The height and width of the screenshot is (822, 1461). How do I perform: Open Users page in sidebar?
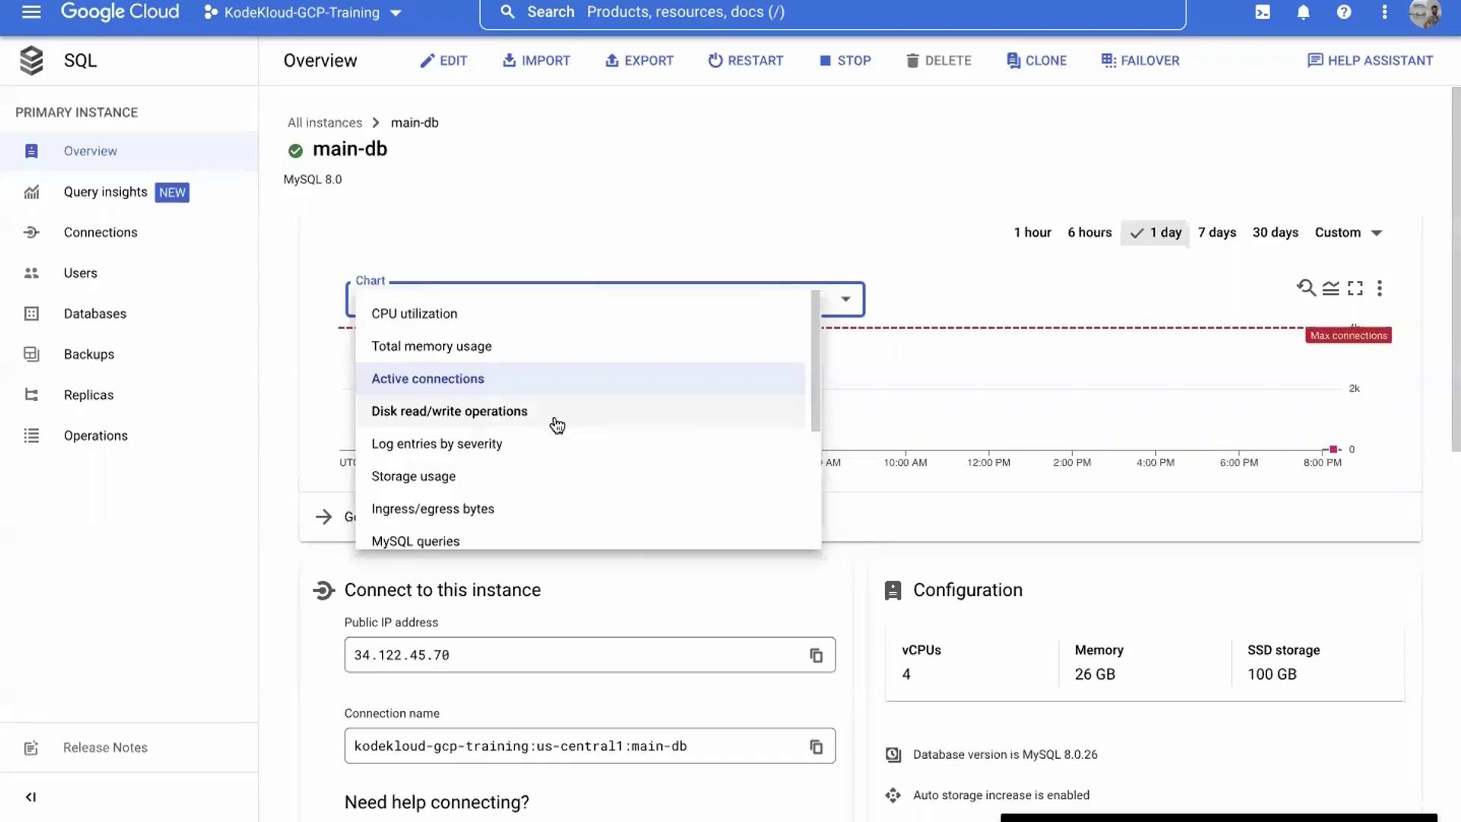tap(129, 273)
